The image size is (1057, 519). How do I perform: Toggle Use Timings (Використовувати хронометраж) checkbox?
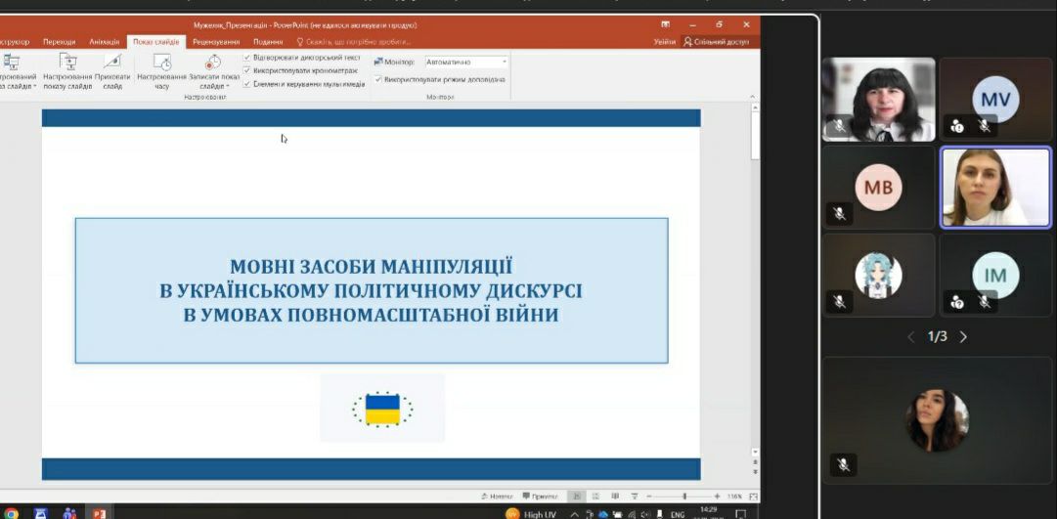(246, 70)
